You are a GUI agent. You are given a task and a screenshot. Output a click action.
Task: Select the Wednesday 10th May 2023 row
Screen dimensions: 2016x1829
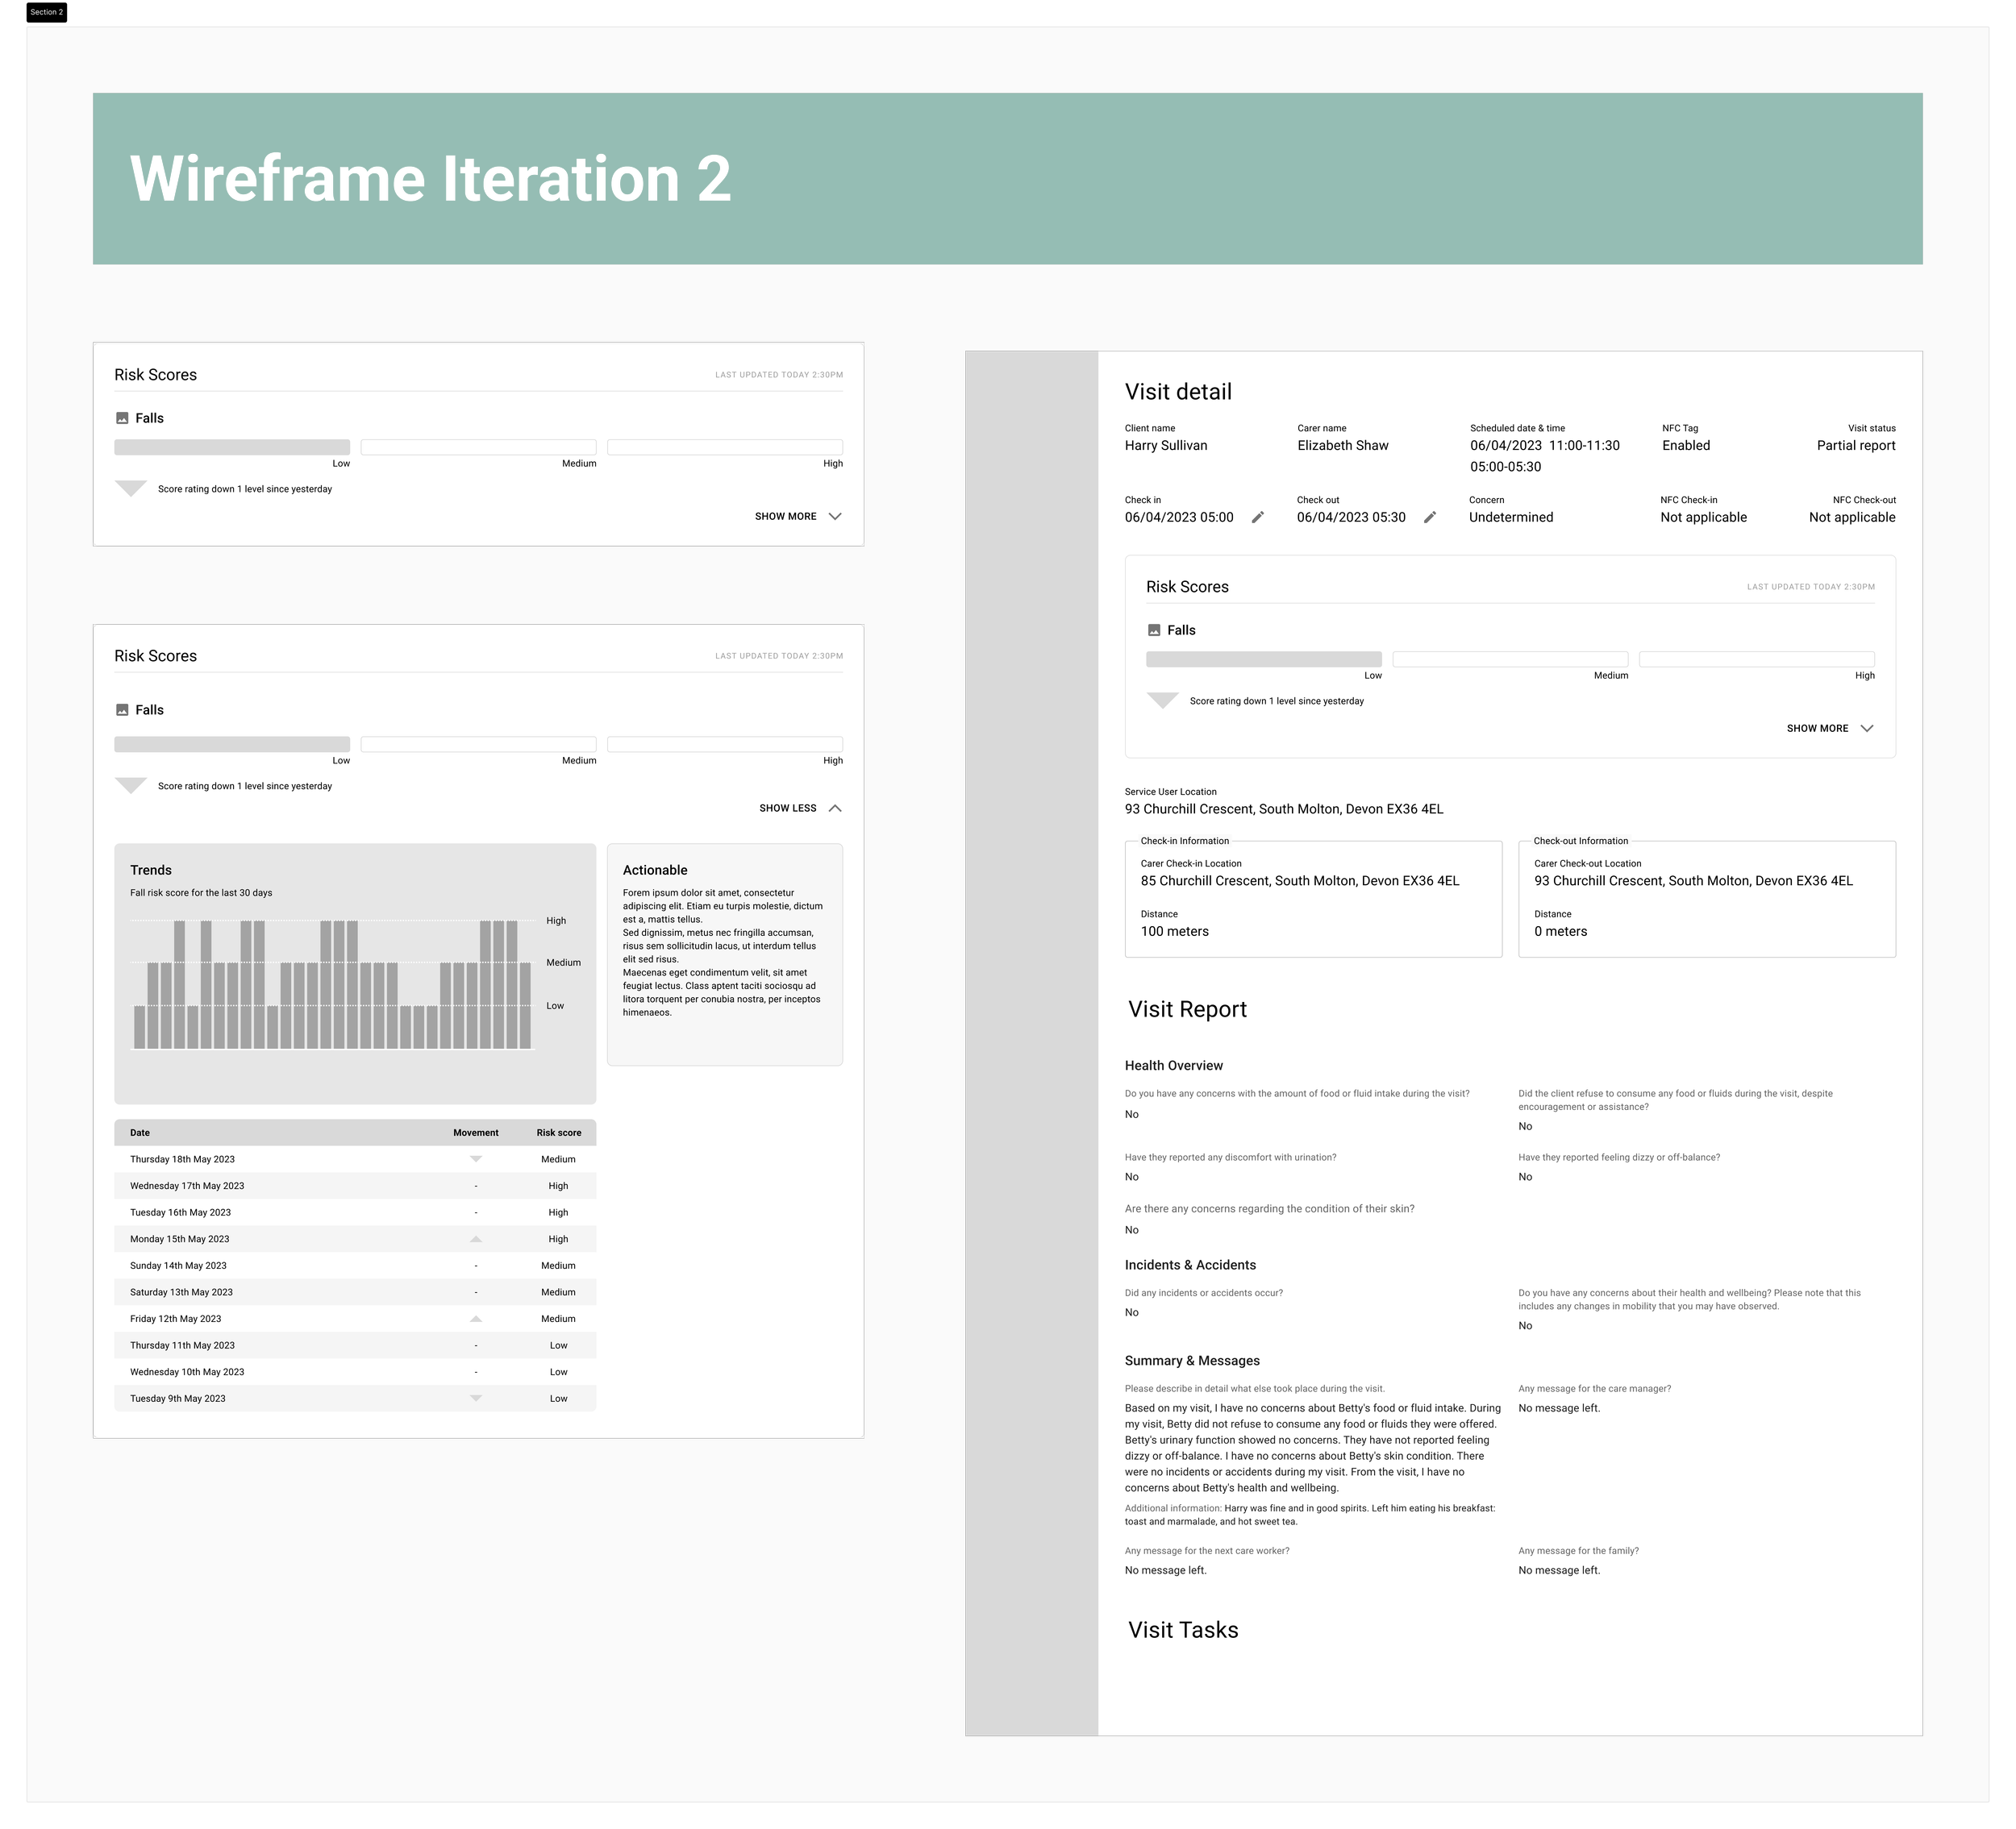(355, 1371)
